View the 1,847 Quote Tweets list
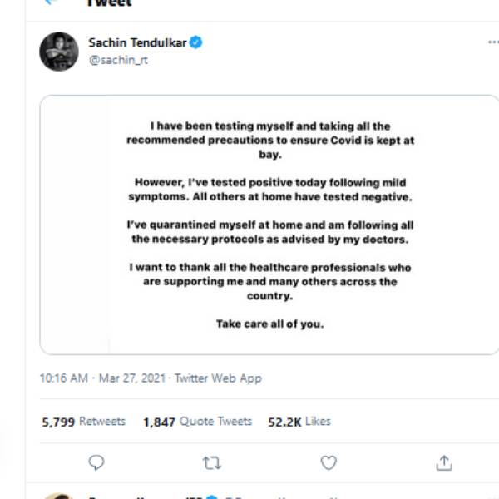The width and height of the screenshot is (499, 499). [197, 422]
